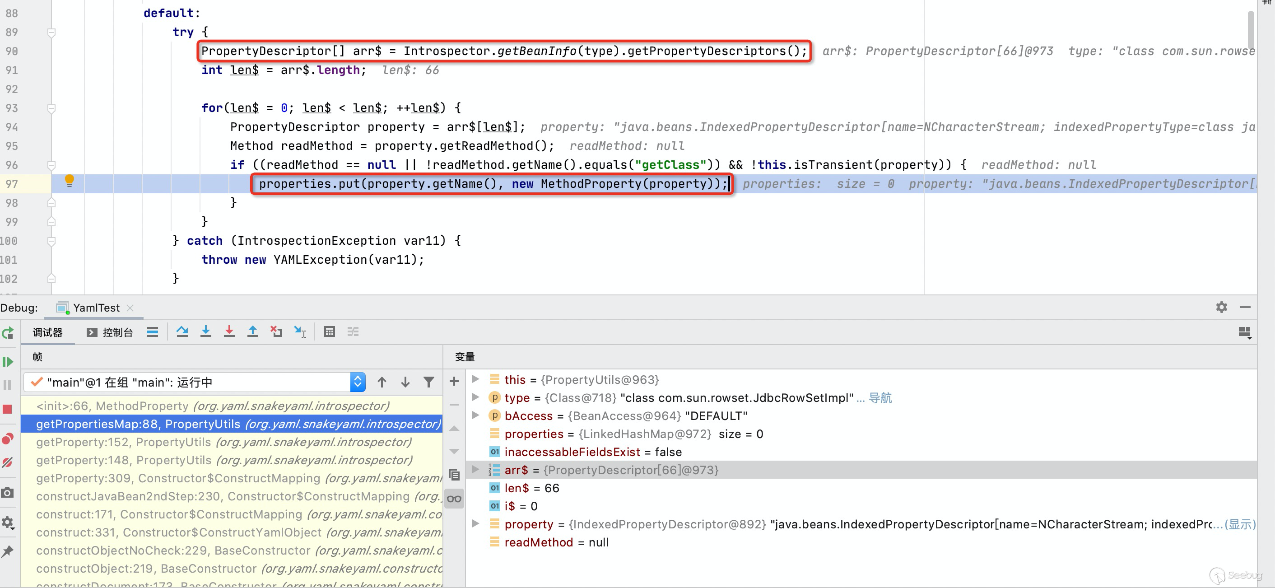Screen dimensions: 1275x588
Task: Expand the arr$ PropertyDescriptor array node
Action: (x=475, y=470)
